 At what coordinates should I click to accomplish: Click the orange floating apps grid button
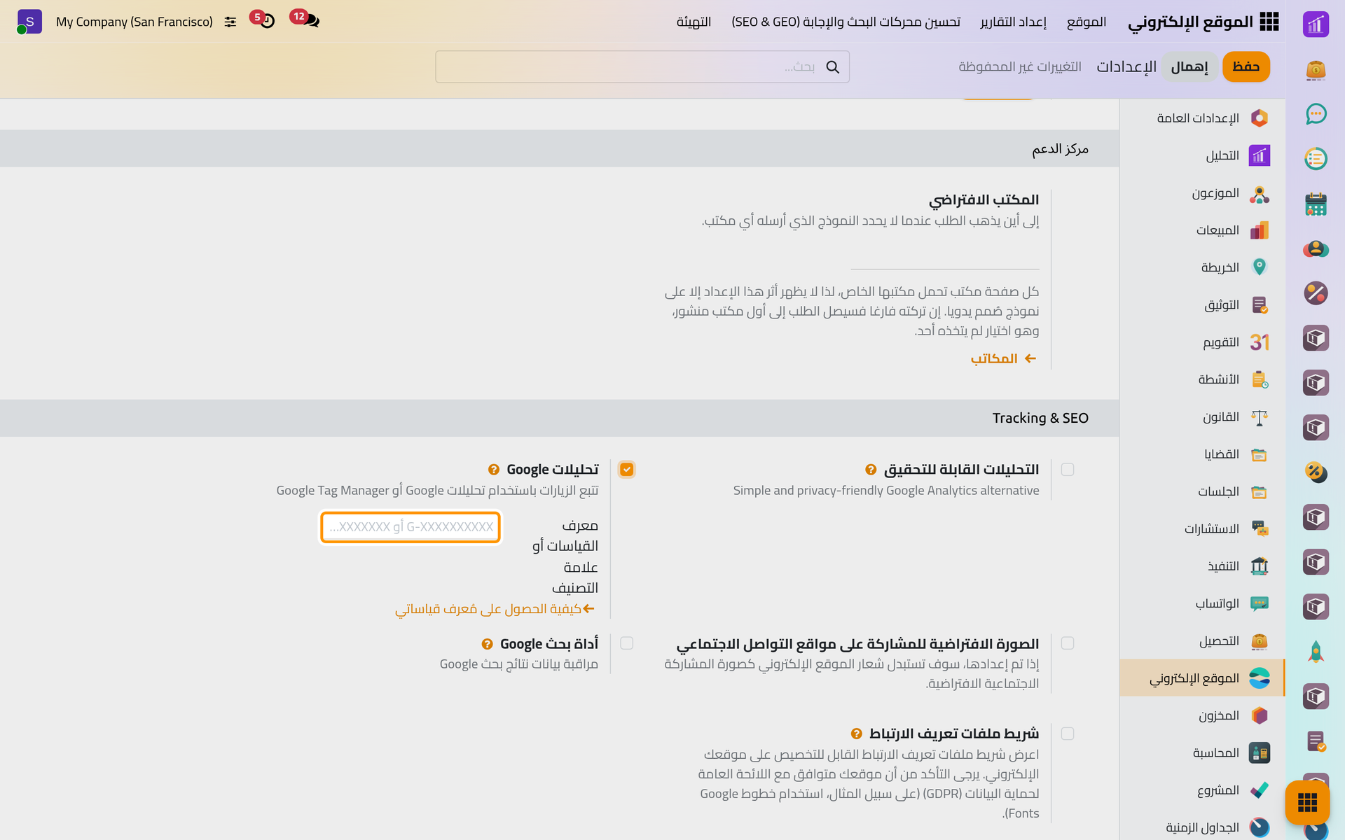click(x=1307, y=802)
